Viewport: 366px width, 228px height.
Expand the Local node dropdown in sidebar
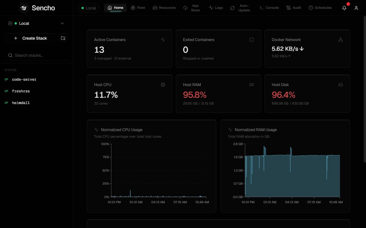pos(36,23)
